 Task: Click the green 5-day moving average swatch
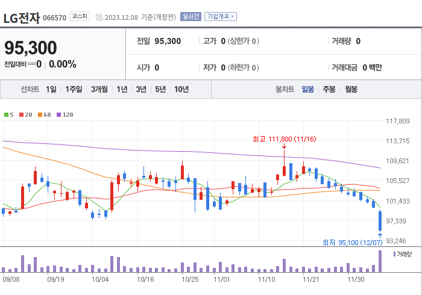(6, 115)
